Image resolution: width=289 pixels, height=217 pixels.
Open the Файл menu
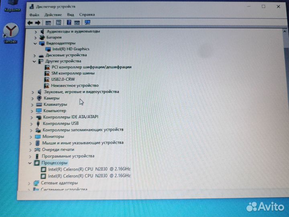tap(34, 15)
